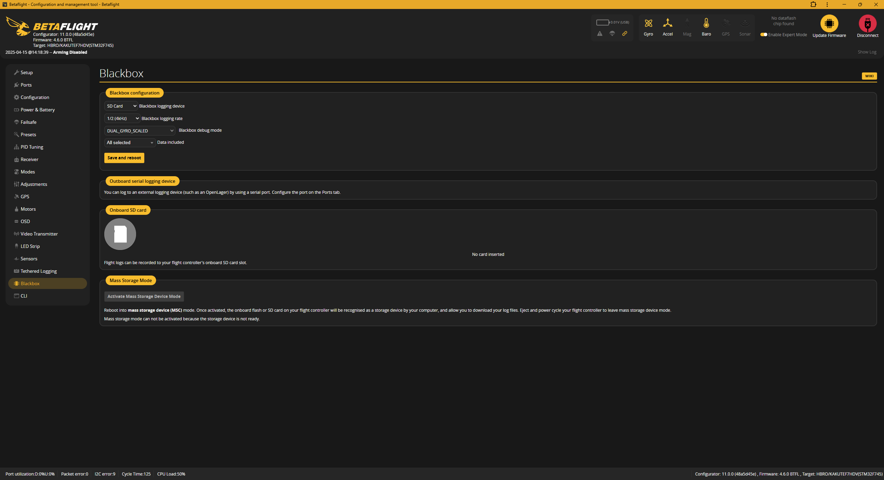Click Activate Mass Storage Device Mode button
Image resolution: width=884 pixels, height=480 pixels.
click(144, 297)
